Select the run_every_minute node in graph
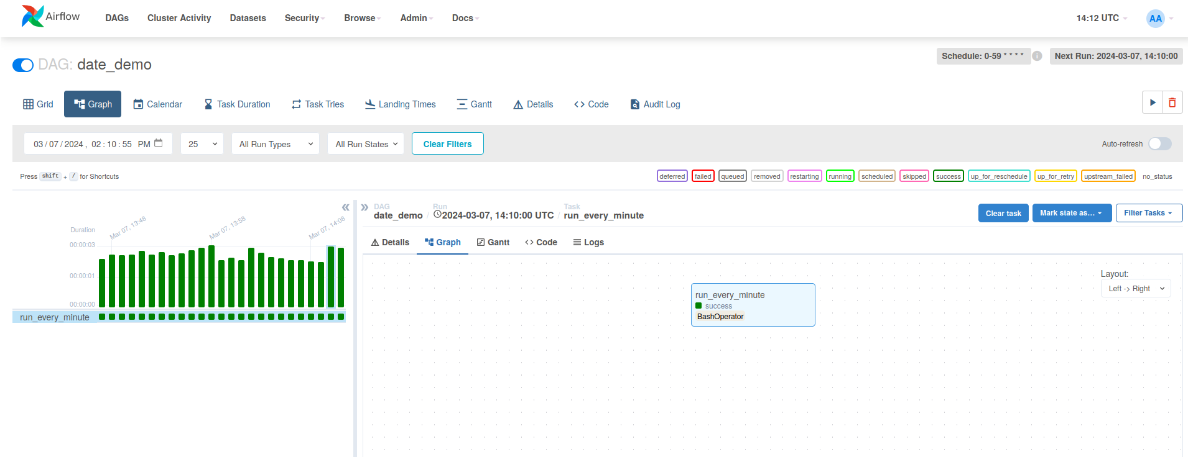1188x457 pixels. pos(753,304)
